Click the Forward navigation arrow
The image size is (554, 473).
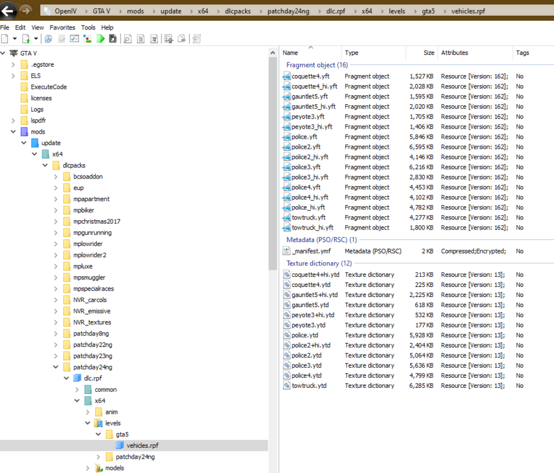point(26,11)
